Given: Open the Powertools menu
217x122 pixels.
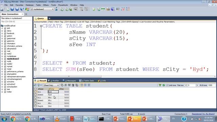Looking at the screenshot, I should [x=63, y=5].
